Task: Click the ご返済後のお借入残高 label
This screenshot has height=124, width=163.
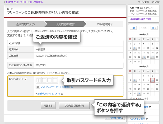Action: coord(20,65)
